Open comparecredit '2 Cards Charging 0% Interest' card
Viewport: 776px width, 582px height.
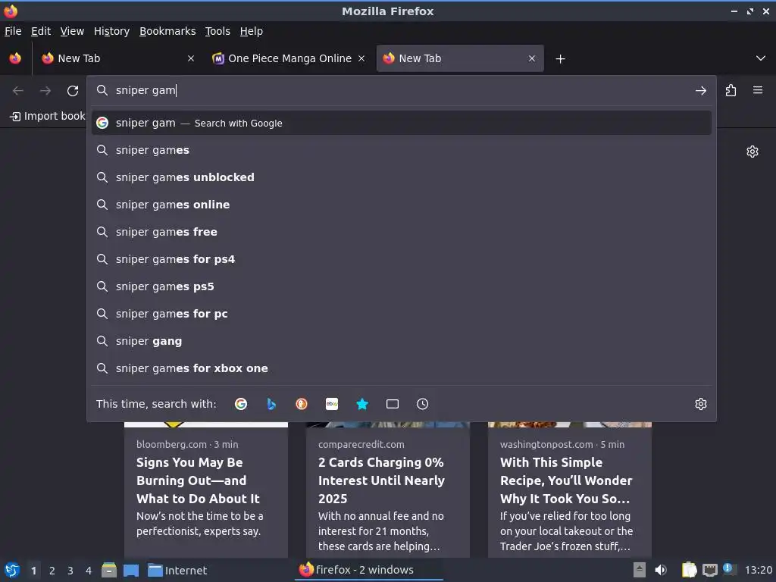coord(388,490)
